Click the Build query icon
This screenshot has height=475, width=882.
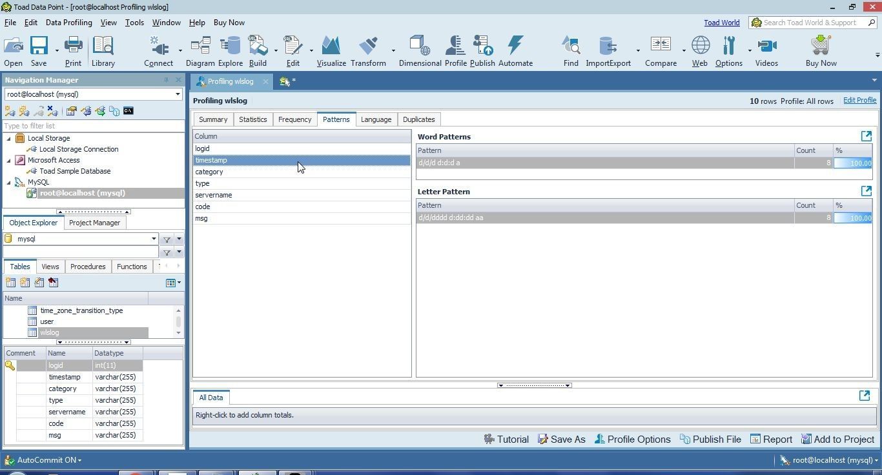point(258,51)
